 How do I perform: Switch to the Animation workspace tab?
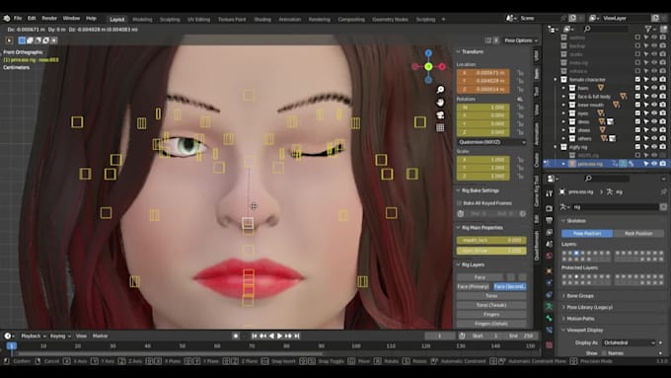[x=289, y=20]
